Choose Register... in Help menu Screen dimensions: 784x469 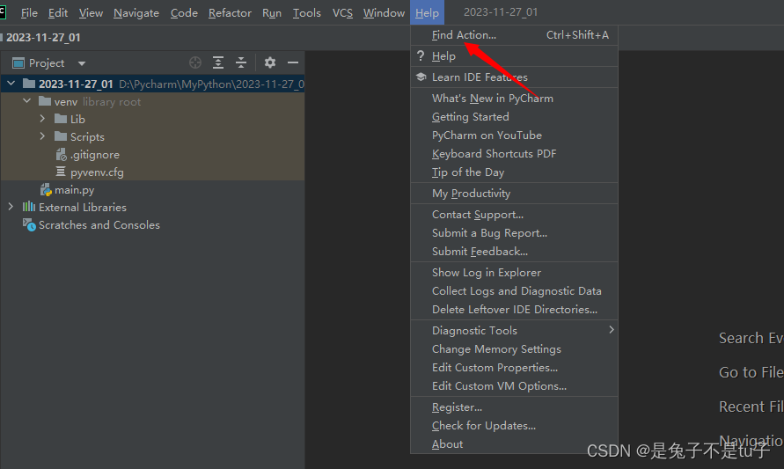point(514,407)
